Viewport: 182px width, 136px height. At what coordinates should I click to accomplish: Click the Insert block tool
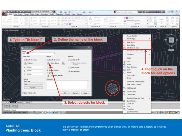[x=105, y=20]
